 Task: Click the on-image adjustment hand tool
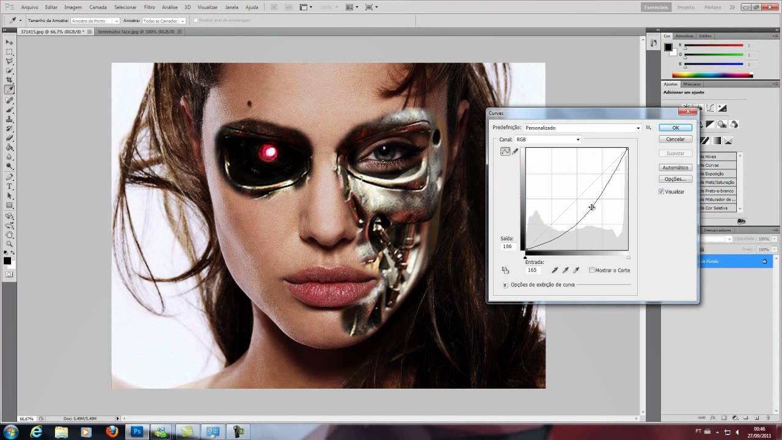[505, 270]
